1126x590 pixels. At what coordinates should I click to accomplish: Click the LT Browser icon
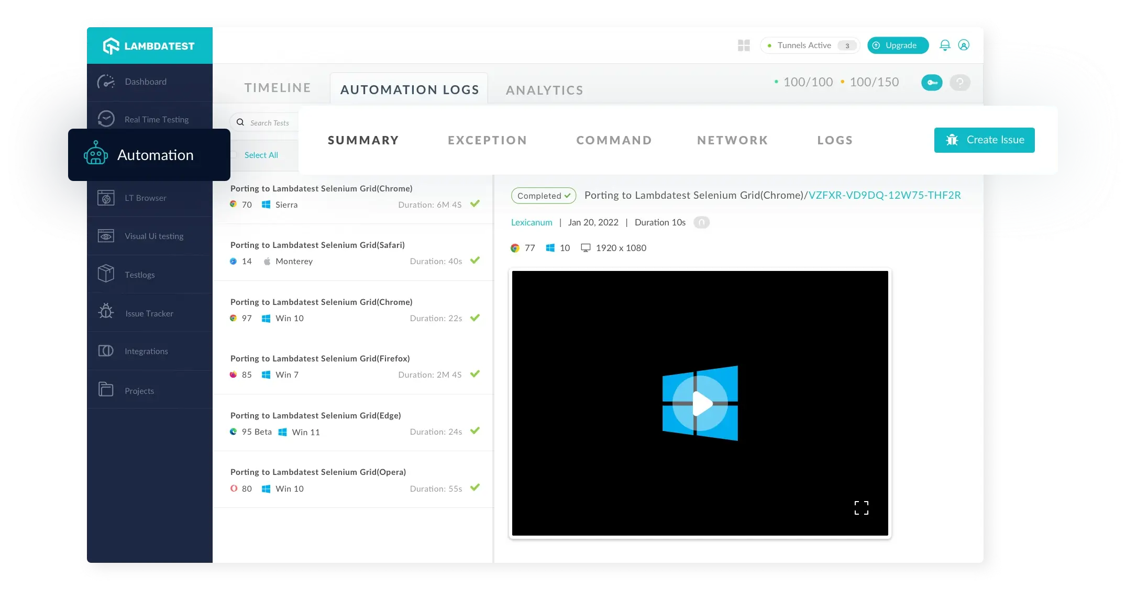(x=106, y=197)
